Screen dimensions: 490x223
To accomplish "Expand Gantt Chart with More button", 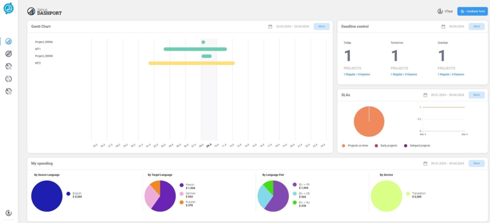I will pos(322,27).
